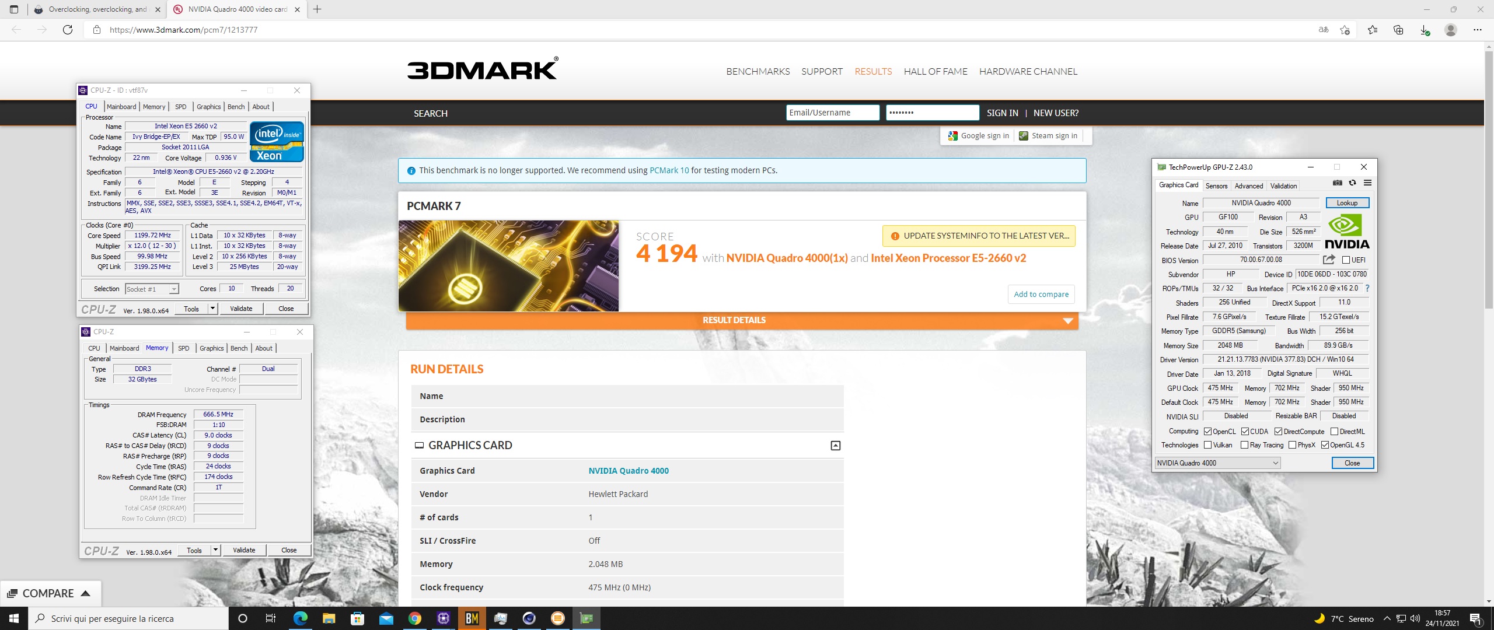Click the PCMark 10 link
Viewport: 1494px width, 630px height.
pyautogui.click(x=669, y=170)
